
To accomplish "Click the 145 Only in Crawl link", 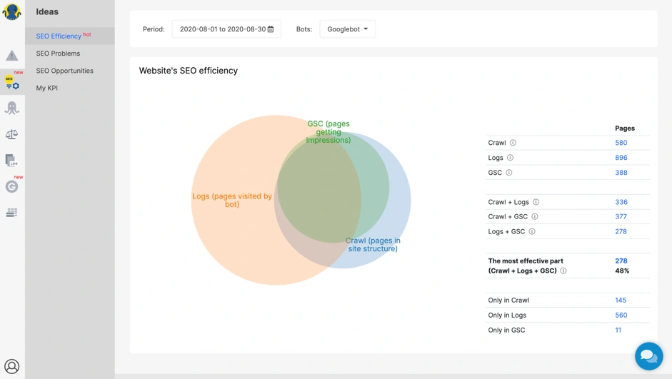I will tap(621, 300).
